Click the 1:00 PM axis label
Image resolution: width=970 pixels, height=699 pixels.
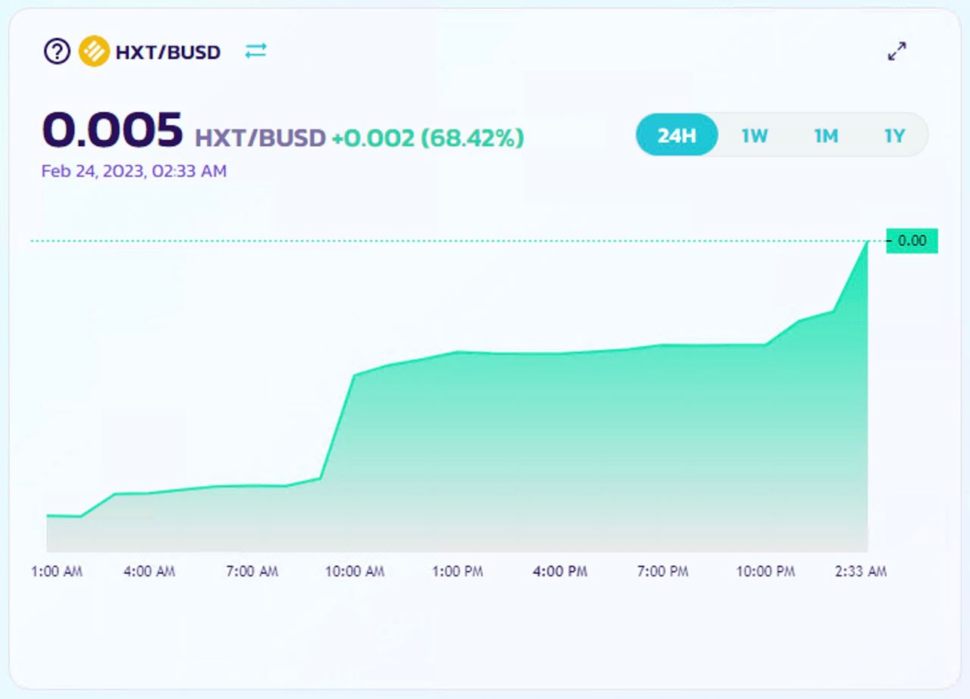[x=458, y=572]
